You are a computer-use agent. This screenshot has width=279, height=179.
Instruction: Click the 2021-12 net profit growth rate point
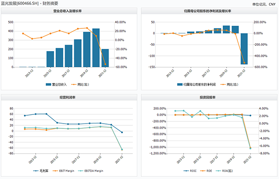(244, 63)
